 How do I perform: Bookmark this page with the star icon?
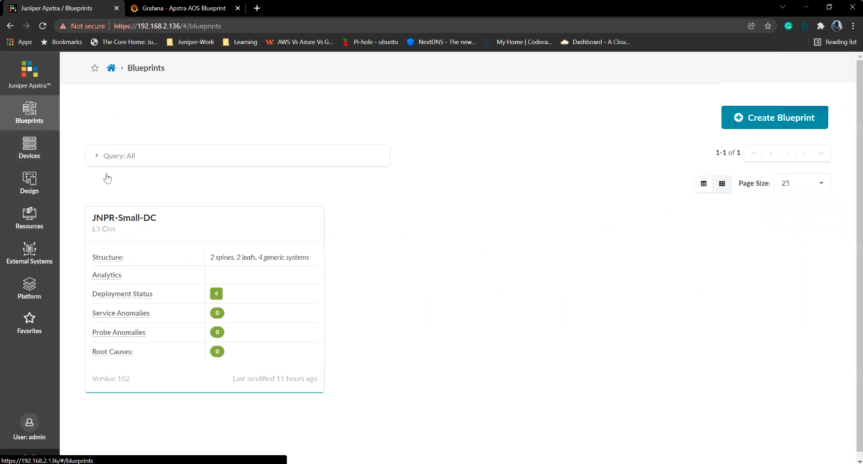point(768,26)
